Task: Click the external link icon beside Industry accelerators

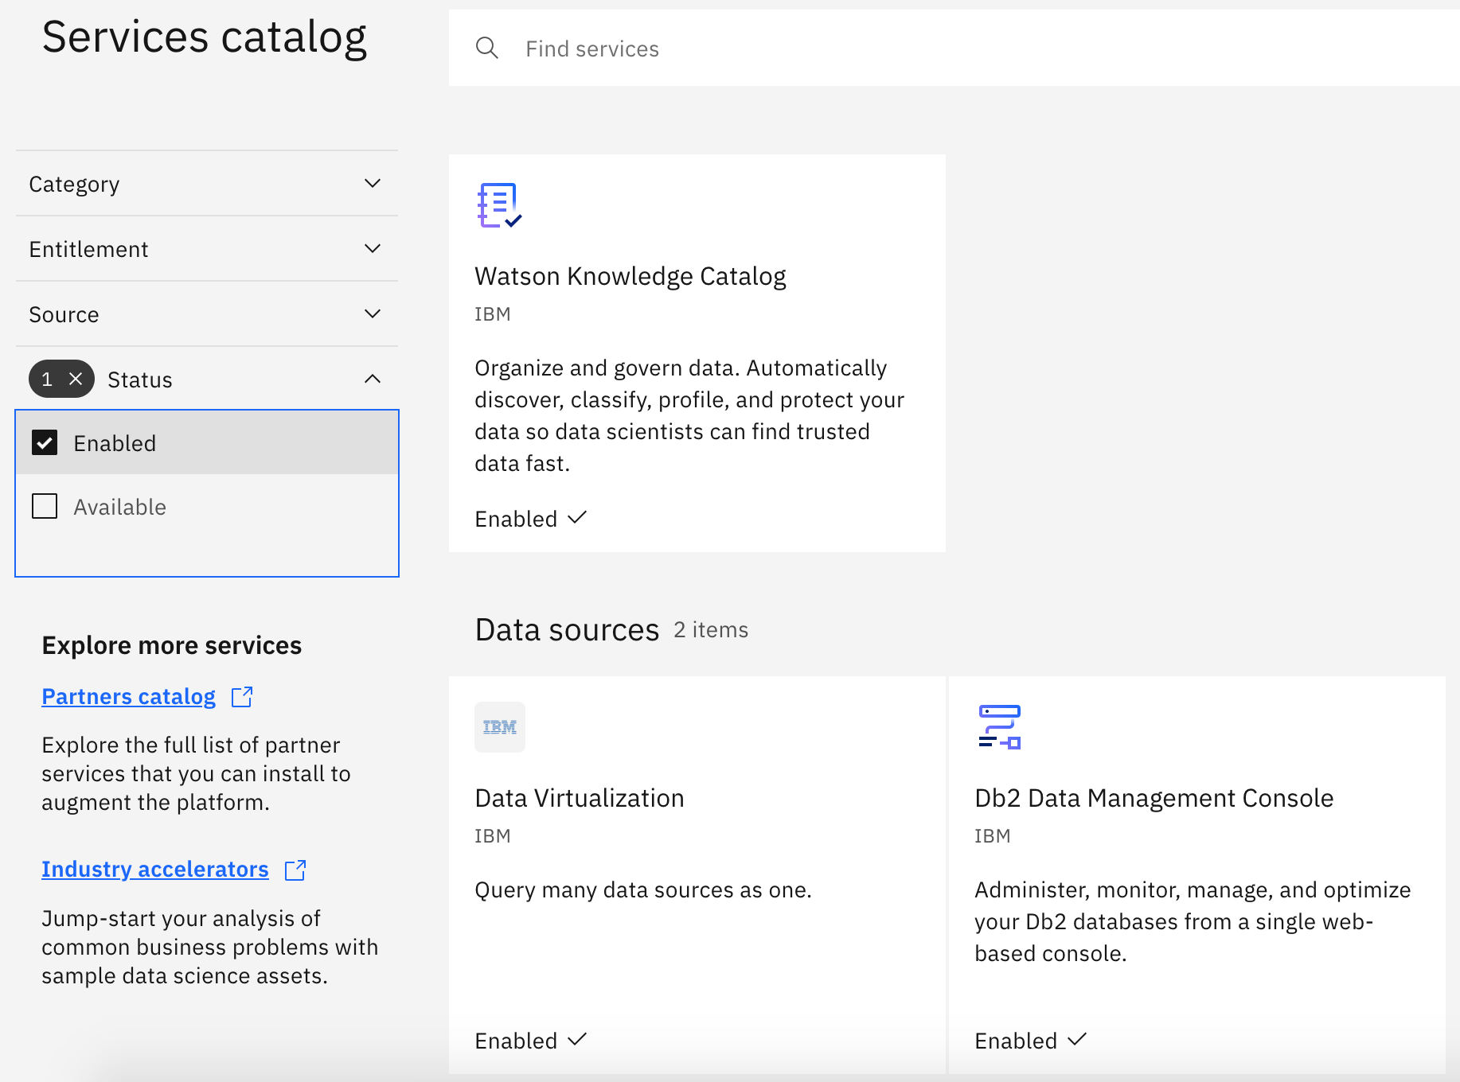Action: click(x=295, y=870)
